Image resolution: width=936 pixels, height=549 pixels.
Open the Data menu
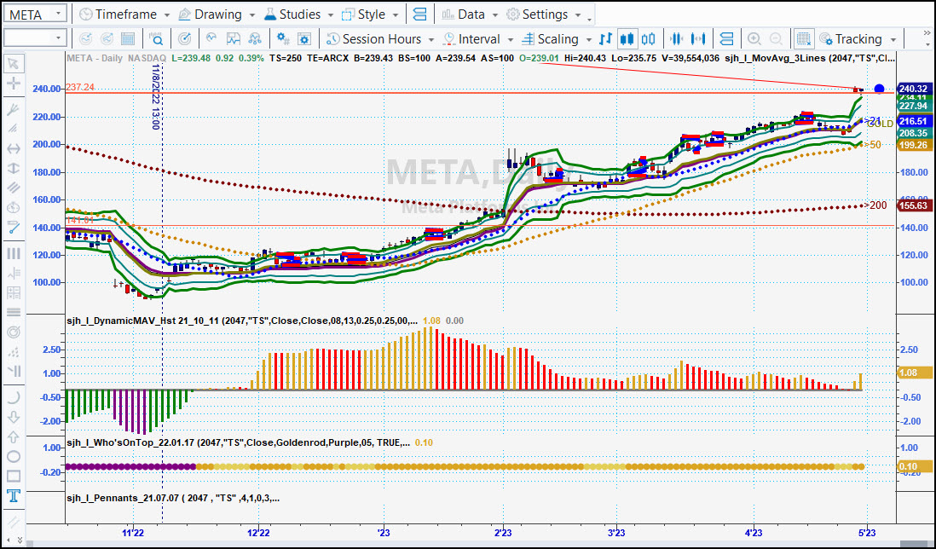tap(471, 14)
